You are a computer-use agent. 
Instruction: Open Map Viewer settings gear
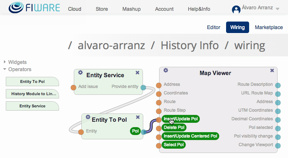click(x=166, y=70)
